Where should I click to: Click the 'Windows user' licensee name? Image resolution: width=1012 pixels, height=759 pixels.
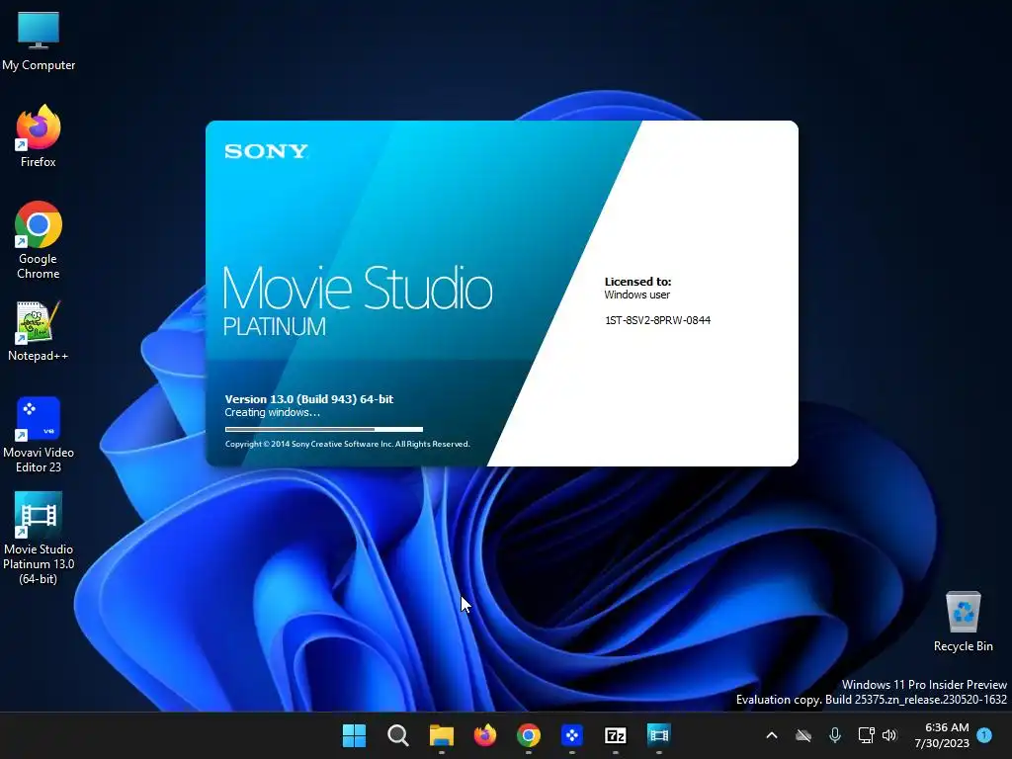637,295
